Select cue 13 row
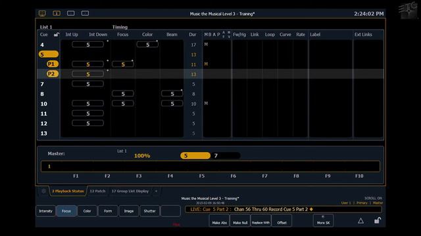The image size is (421, 236). tap(210, 133)
